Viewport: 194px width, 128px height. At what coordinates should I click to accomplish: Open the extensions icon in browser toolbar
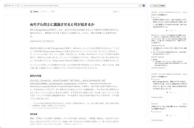[x=140, y=5]
